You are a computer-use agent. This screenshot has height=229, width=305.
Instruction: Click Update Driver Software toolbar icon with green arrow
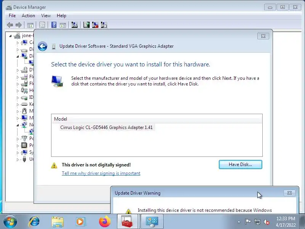[x=87, y=25]
